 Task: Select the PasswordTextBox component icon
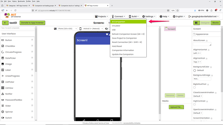tap(3, 100)
